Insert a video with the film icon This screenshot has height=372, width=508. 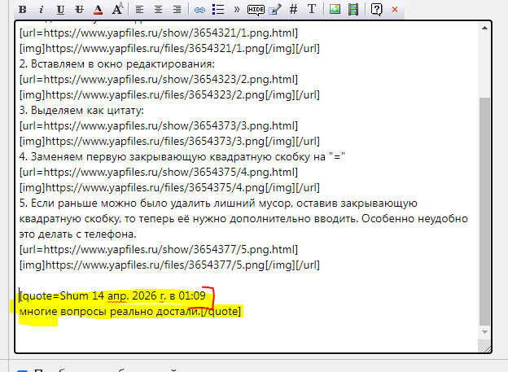[x=353, y=10]
